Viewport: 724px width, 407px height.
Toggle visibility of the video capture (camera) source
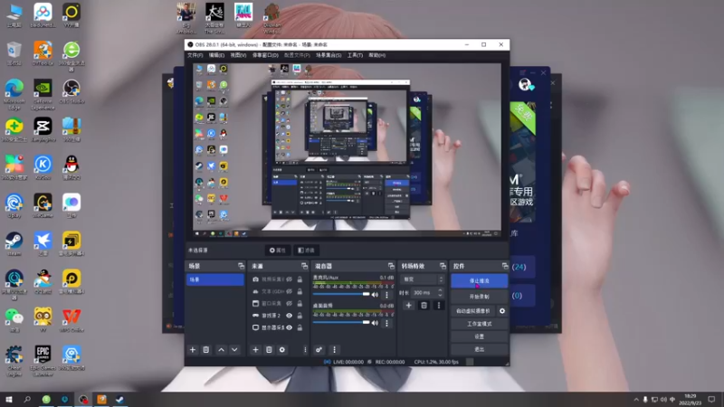click(289, 279)
